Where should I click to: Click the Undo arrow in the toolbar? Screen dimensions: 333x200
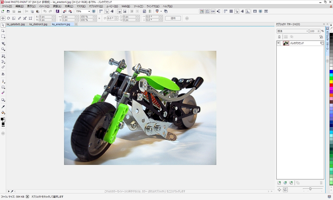click(x=45, y=11)
